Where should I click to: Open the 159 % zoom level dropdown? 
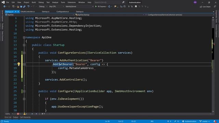click(9, 114)
